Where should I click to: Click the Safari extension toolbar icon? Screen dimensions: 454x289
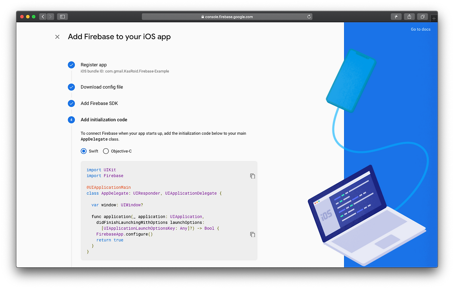pos(396,17)
